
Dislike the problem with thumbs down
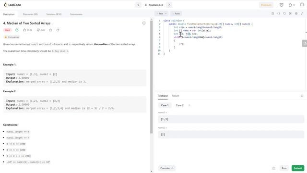(41, 30)
